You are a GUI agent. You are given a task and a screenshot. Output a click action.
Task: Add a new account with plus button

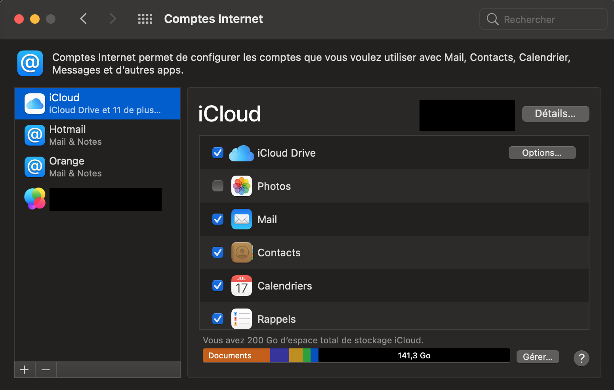(x=25, y=370)
